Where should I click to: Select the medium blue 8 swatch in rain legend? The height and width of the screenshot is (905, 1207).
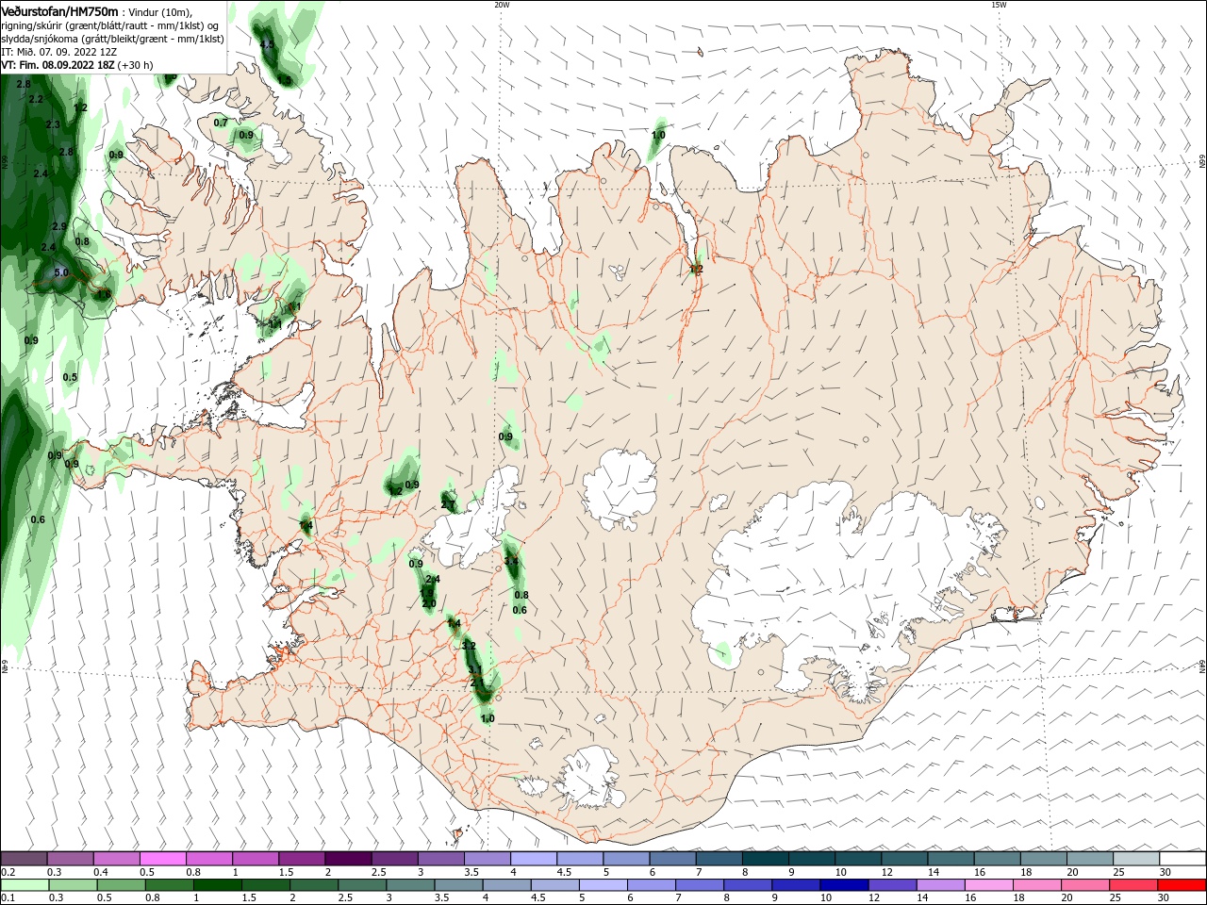pos(748,884)
